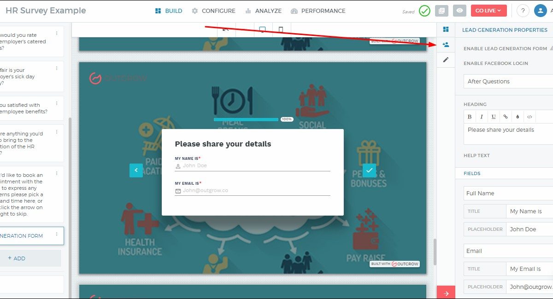Toggle HTML code view in heading editor

pyautogui.click(x=529, y=117)
